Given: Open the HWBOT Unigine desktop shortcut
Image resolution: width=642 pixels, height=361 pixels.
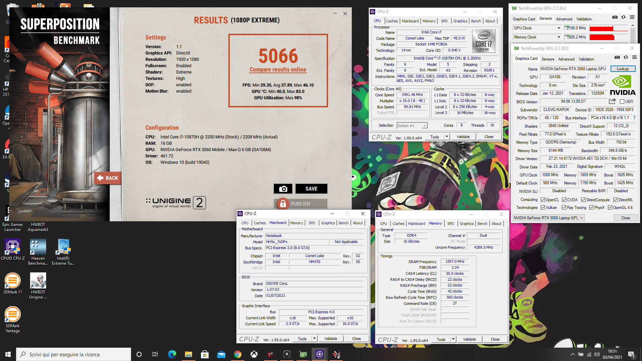Looking at the screenshot, I should coord(38,286).
